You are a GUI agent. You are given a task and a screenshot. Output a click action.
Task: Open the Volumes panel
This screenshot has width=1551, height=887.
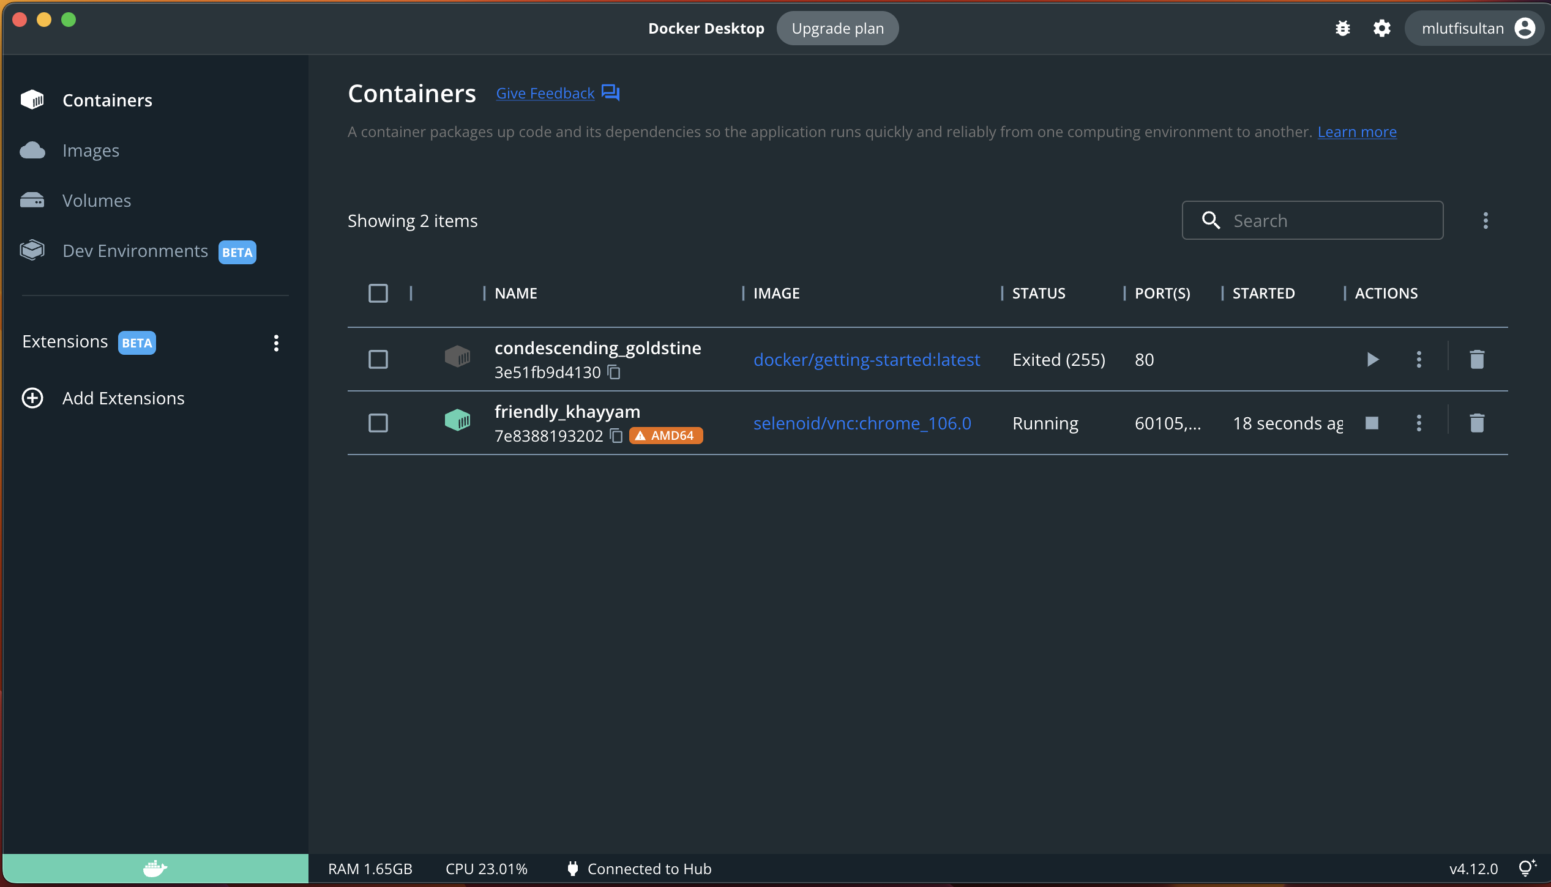point(96,200)
